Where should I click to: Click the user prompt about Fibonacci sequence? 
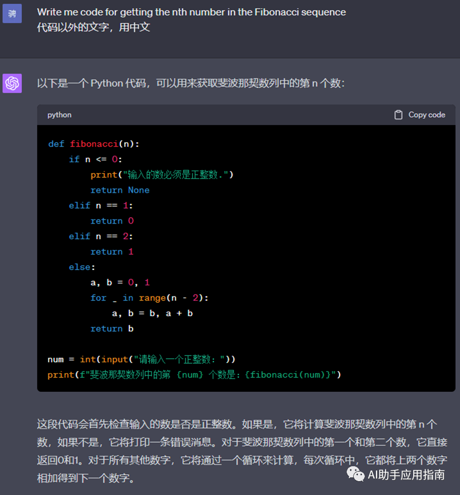pos(191,12)
